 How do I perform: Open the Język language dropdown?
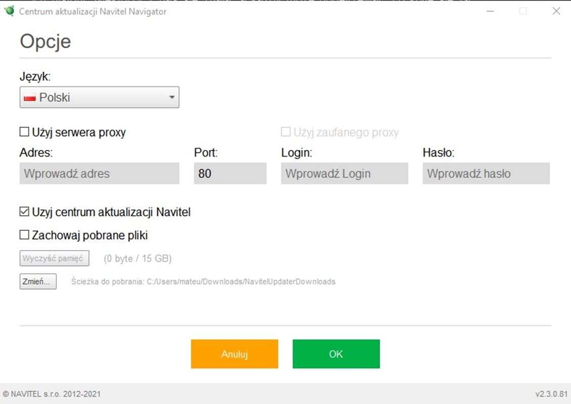point(99,97)
